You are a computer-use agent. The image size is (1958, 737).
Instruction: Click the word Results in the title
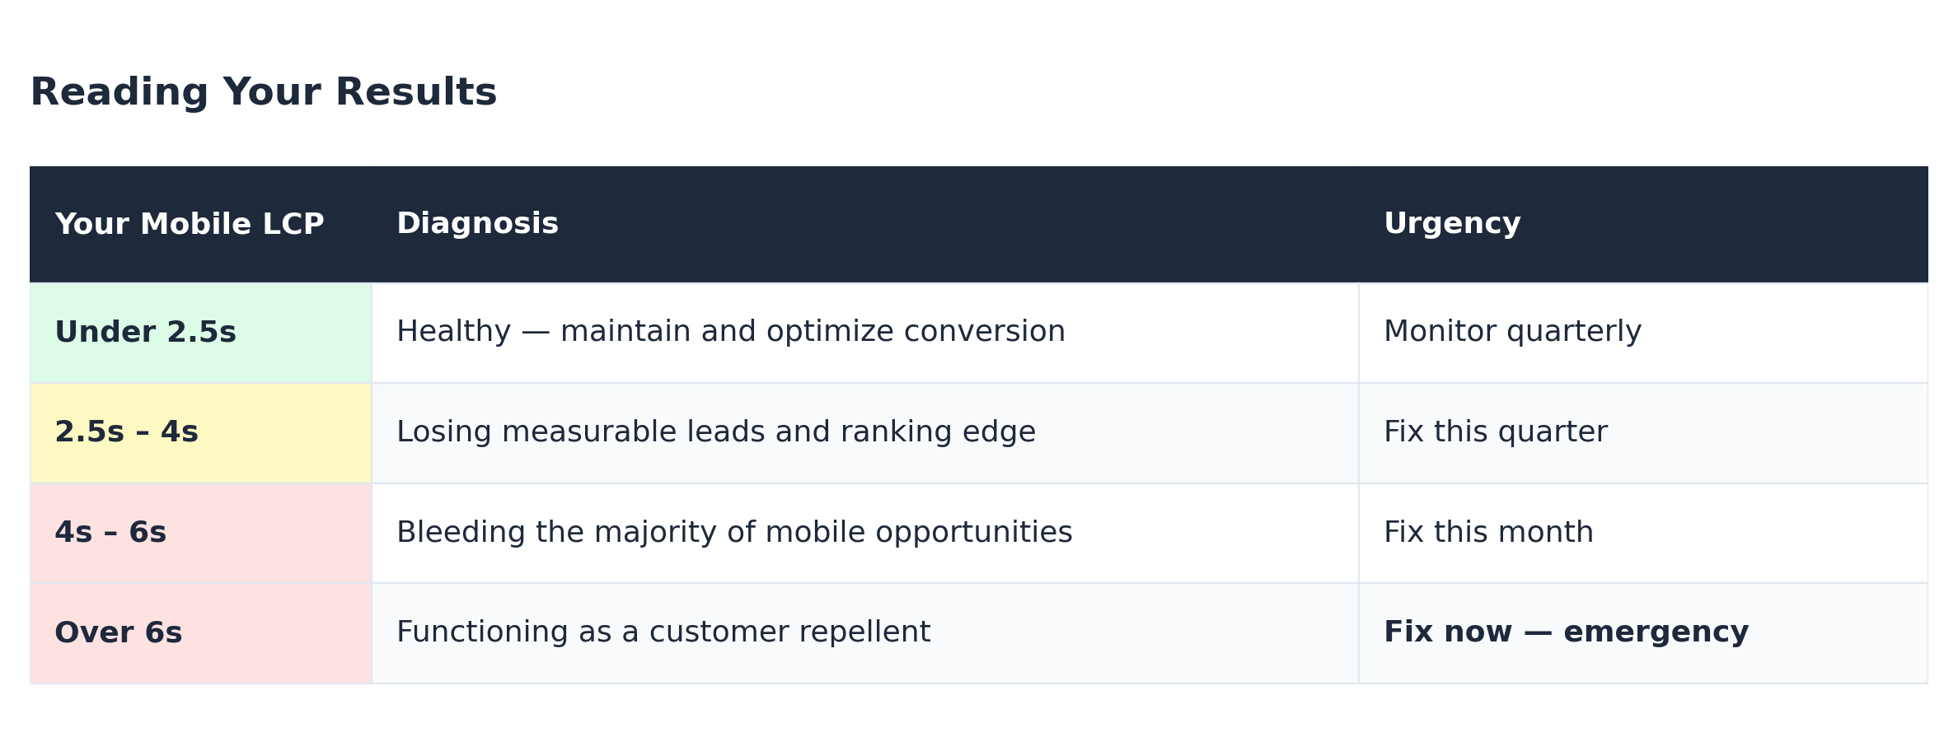click(x=416, y=92)
